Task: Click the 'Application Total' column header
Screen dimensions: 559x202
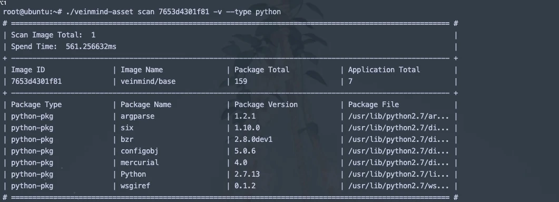Action: coord(384,70)
